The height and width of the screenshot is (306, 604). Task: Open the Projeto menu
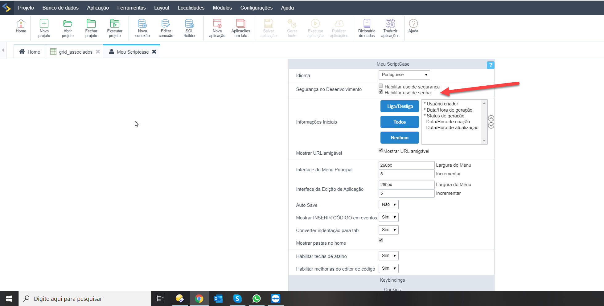coord(26,8)
